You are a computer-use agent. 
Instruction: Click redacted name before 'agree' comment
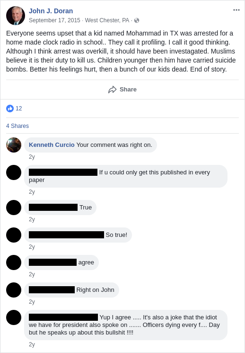[x=52, y=262]
